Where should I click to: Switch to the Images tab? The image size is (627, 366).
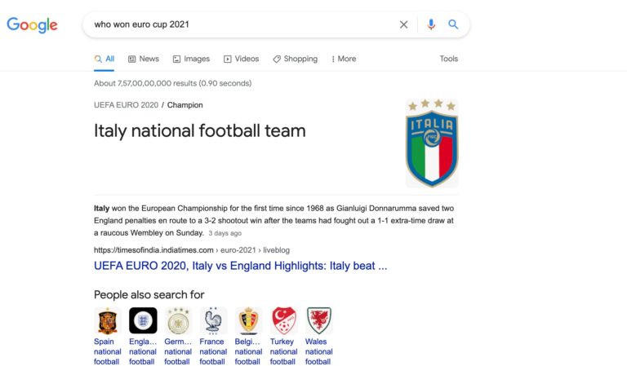pos(191,59)
